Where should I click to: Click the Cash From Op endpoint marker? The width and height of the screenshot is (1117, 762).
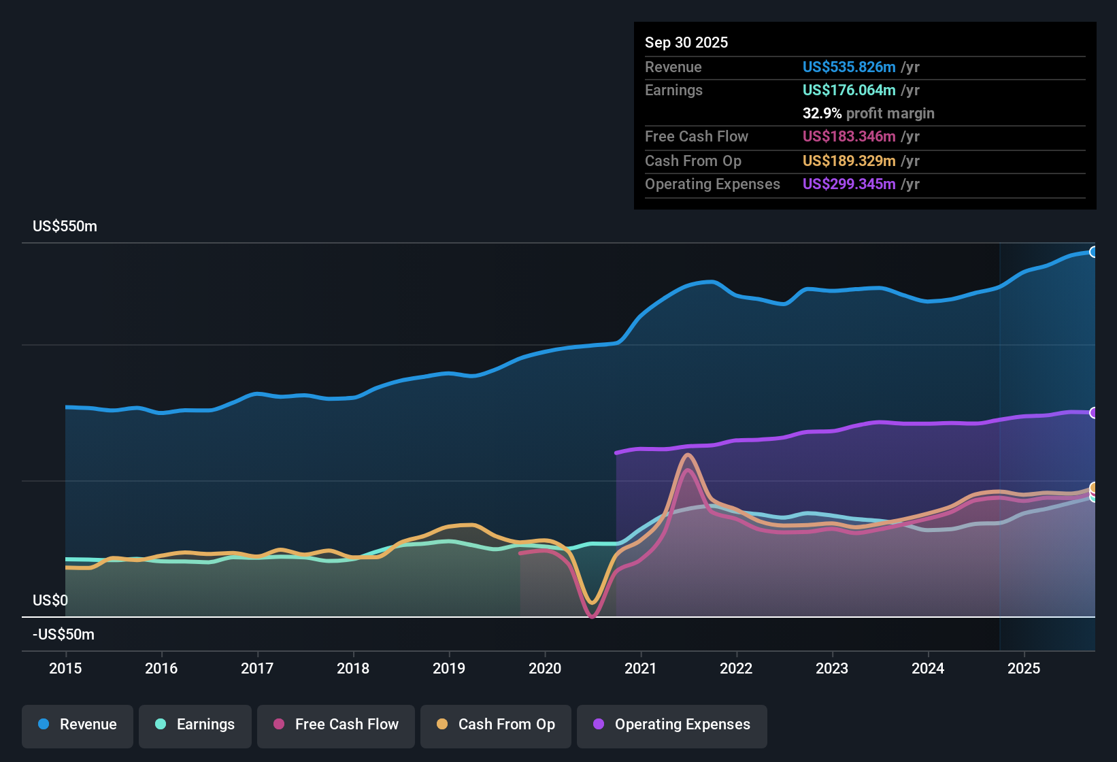point(1094,488)
